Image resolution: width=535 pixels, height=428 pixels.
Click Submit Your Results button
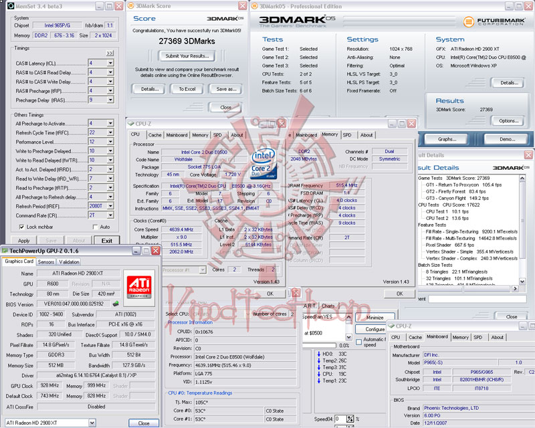[187, 56]
